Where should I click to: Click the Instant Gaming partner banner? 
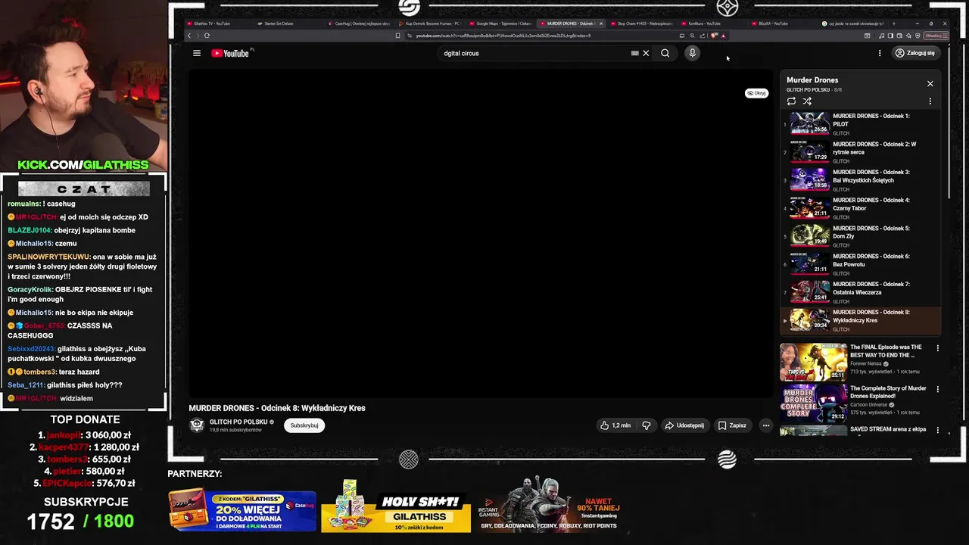coord(550,504)
